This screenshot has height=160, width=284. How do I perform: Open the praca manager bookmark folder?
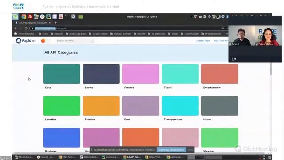point(189,34)
